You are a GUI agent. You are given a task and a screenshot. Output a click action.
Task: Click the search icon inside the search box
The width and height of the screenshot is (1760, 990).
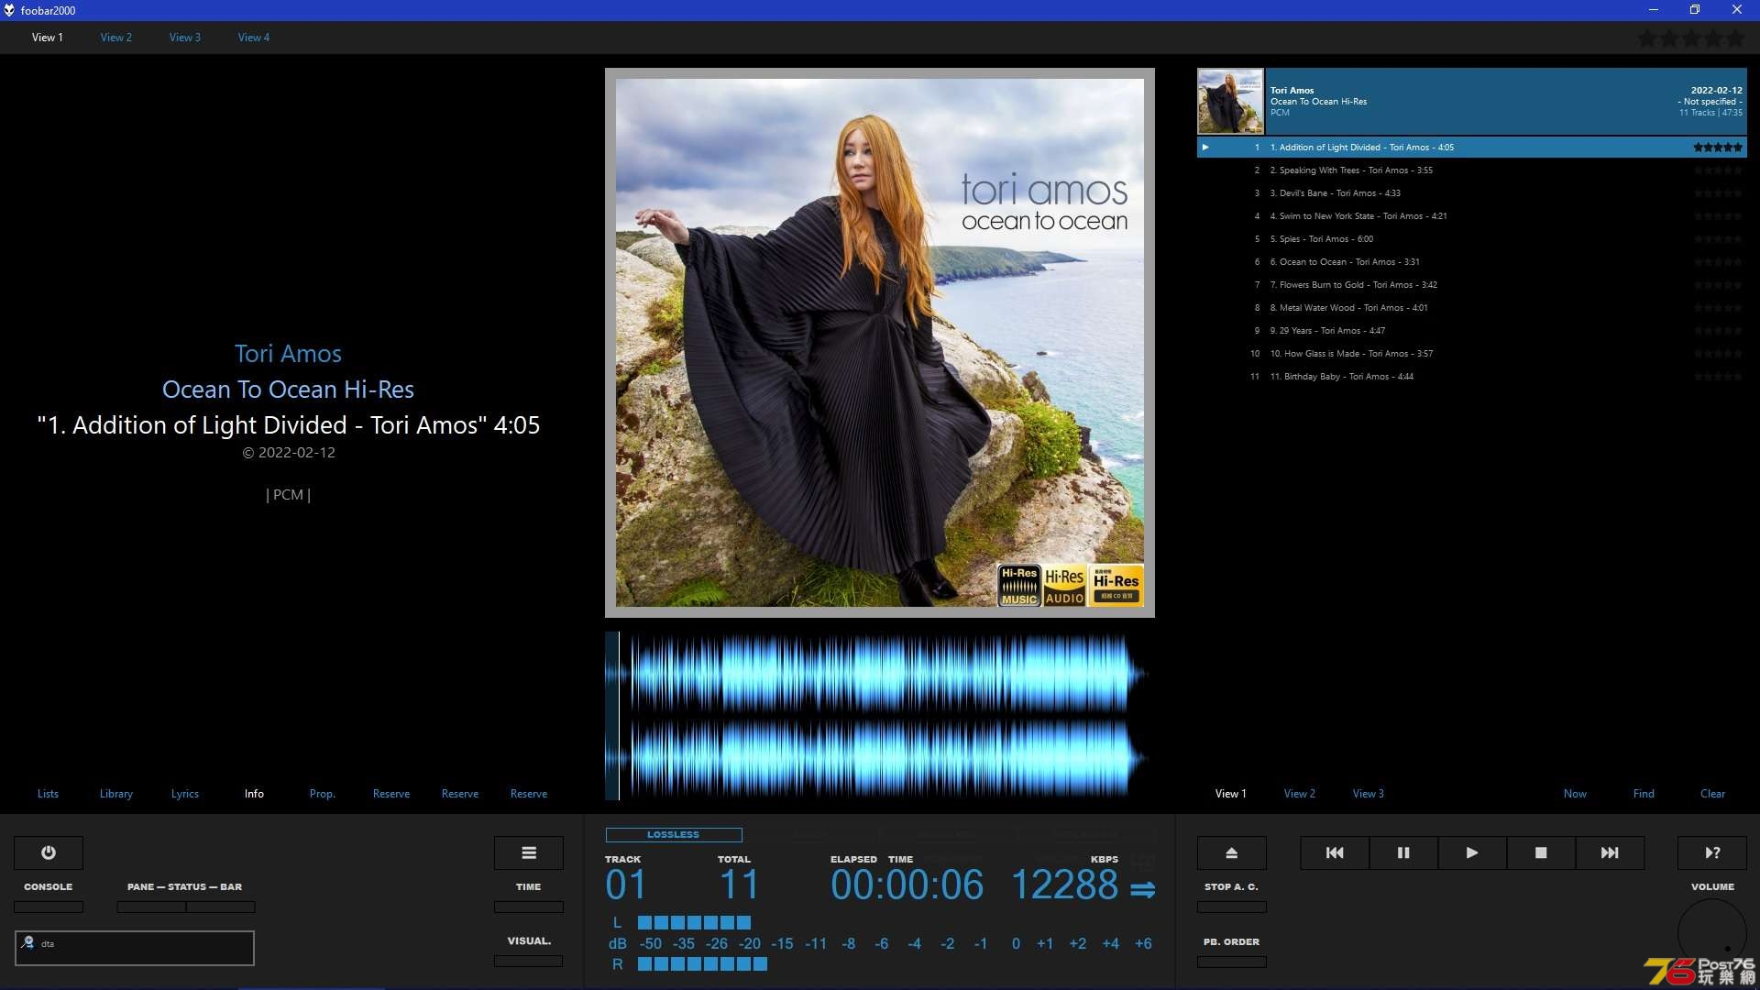28,942
